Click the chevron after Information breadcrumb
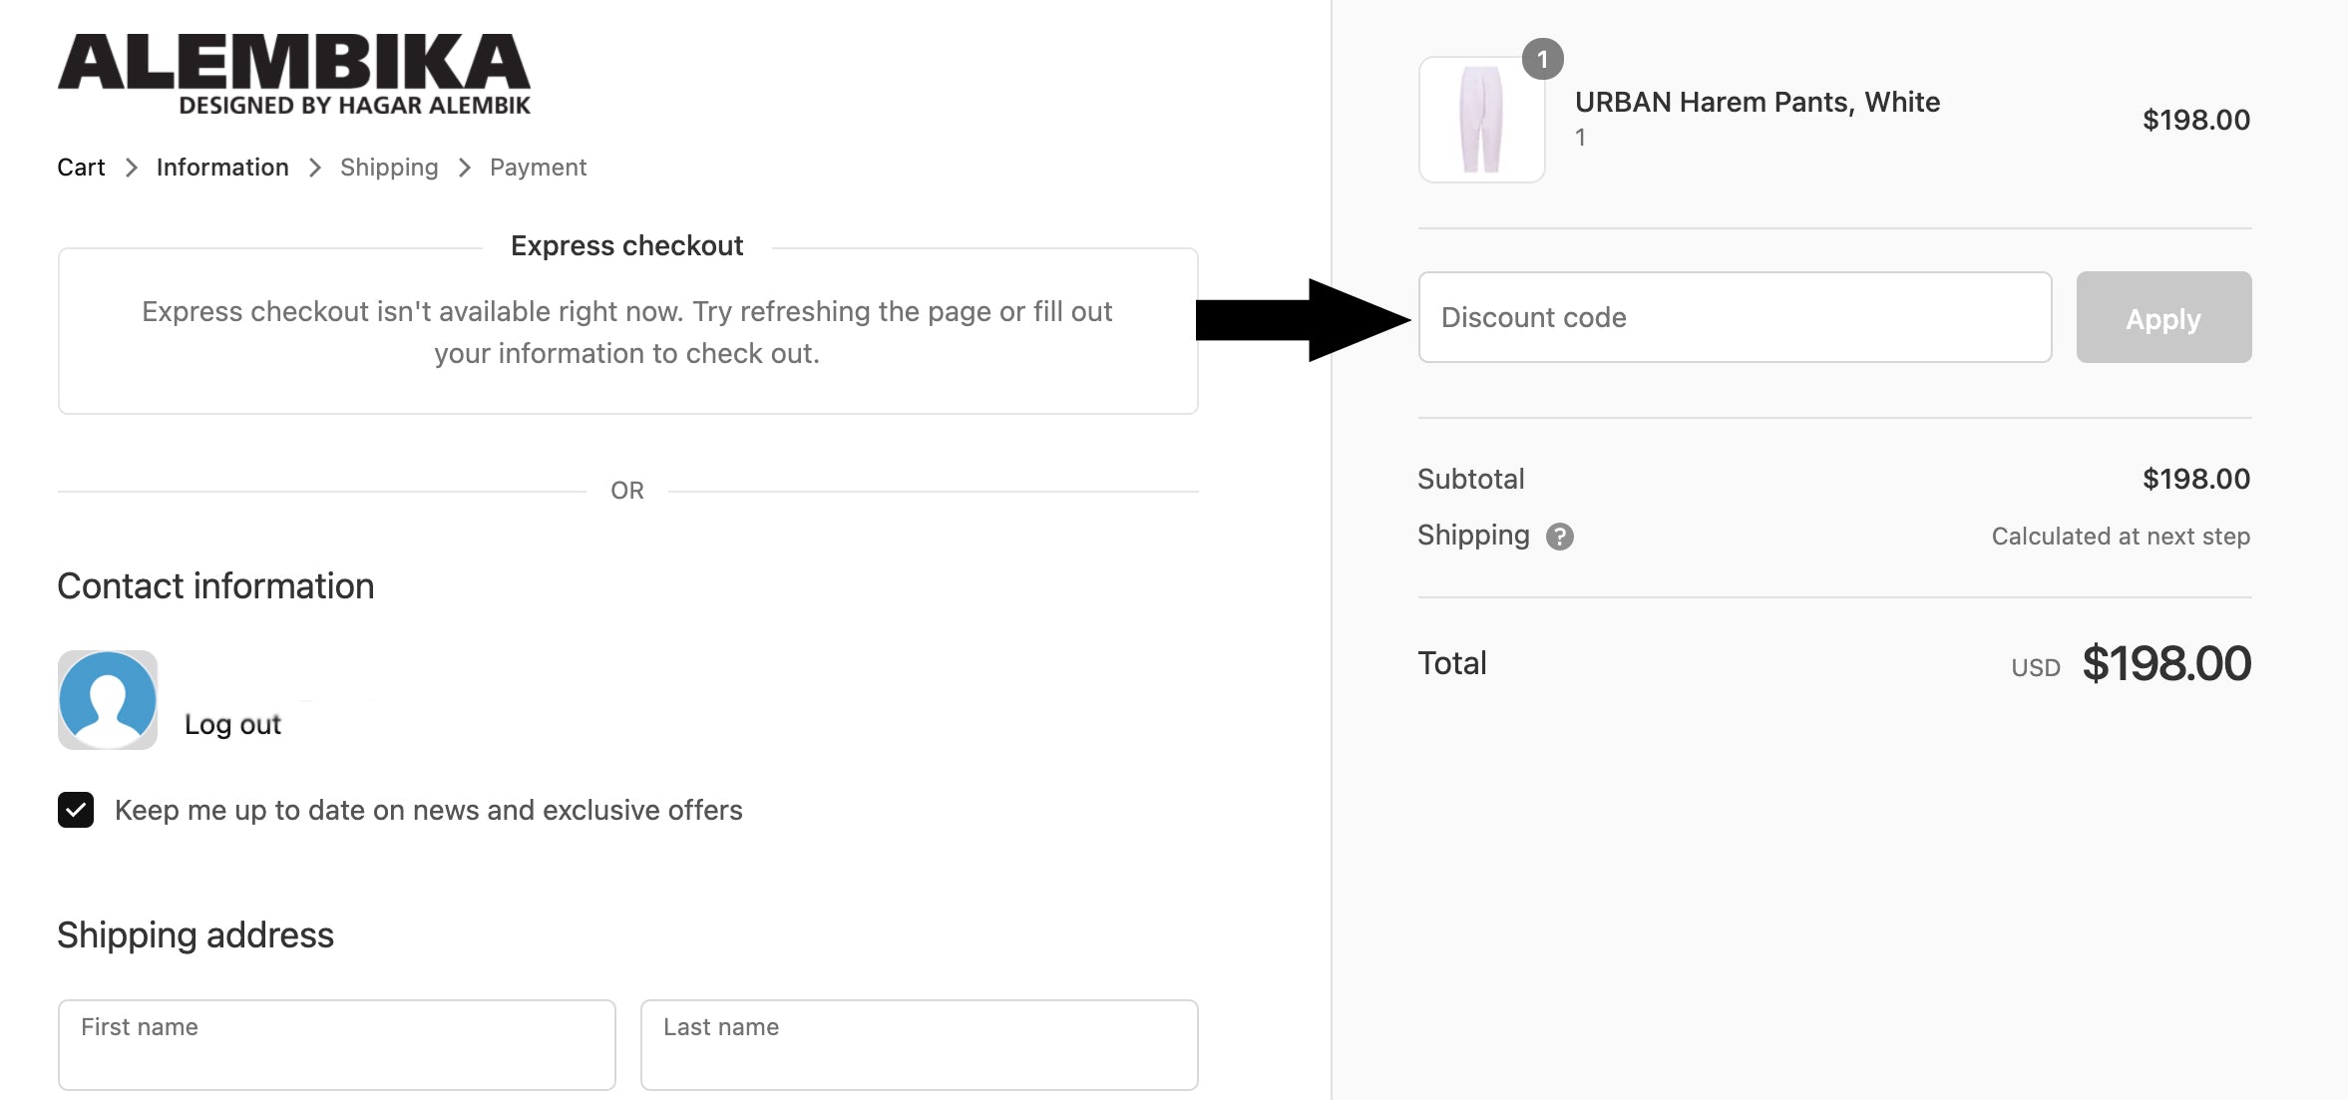Screen dimensions: 2348x1100 point(315,168)
